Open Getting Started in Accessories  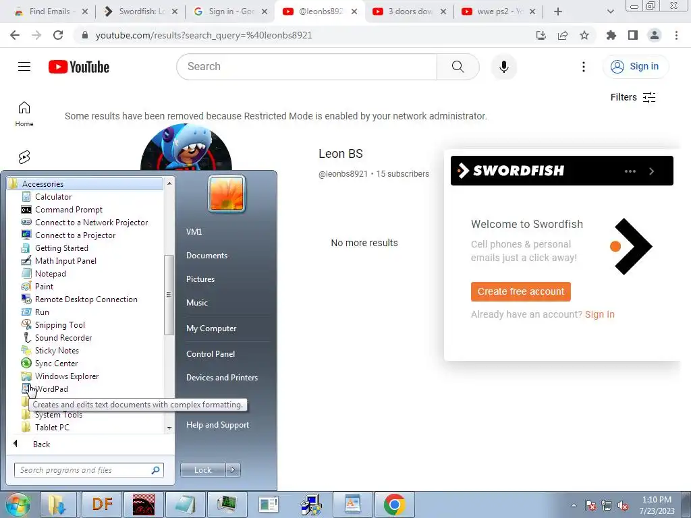[x=61, y=248]
